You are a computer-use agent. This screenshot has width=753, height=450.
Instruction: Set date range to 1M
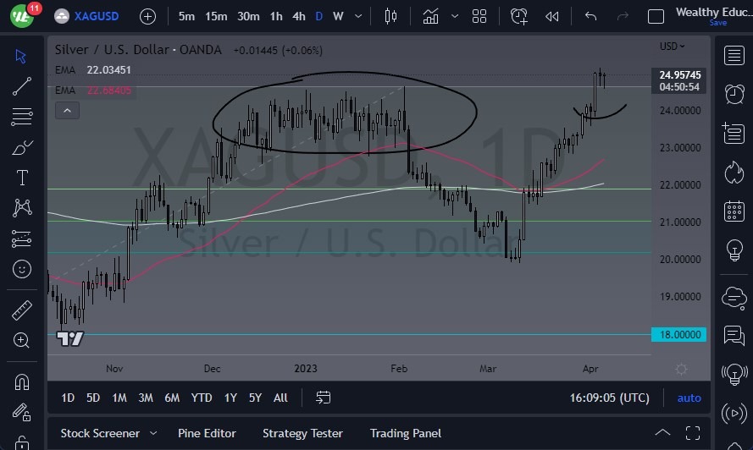(x=119, y=398)
